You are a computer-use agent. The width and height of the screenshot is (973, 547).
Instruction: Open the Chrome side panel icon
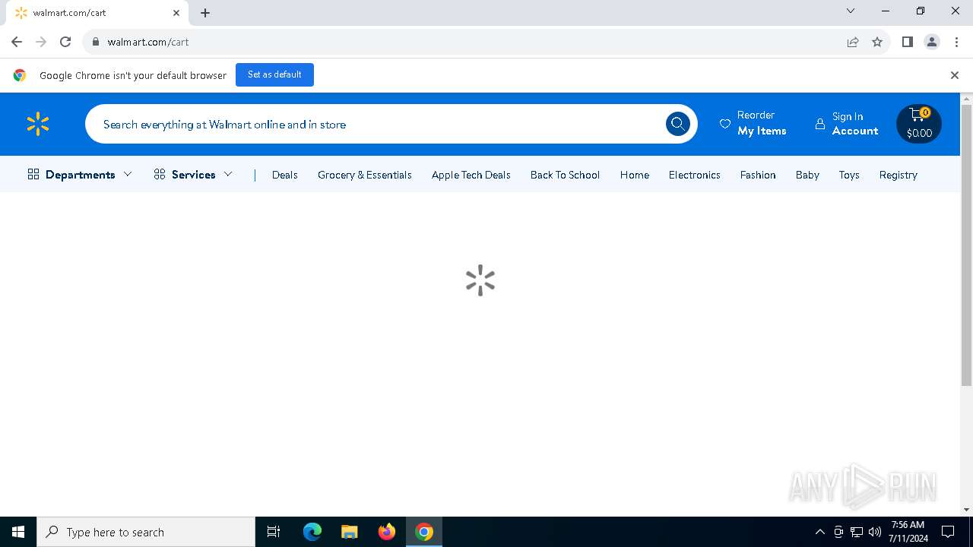[x=908, y=42]
